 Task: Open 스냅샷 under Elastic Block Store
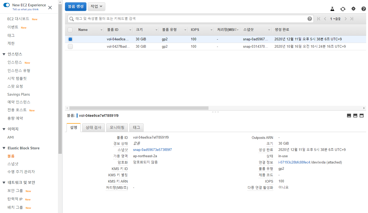pyautogui.click(x=13, y=164)
